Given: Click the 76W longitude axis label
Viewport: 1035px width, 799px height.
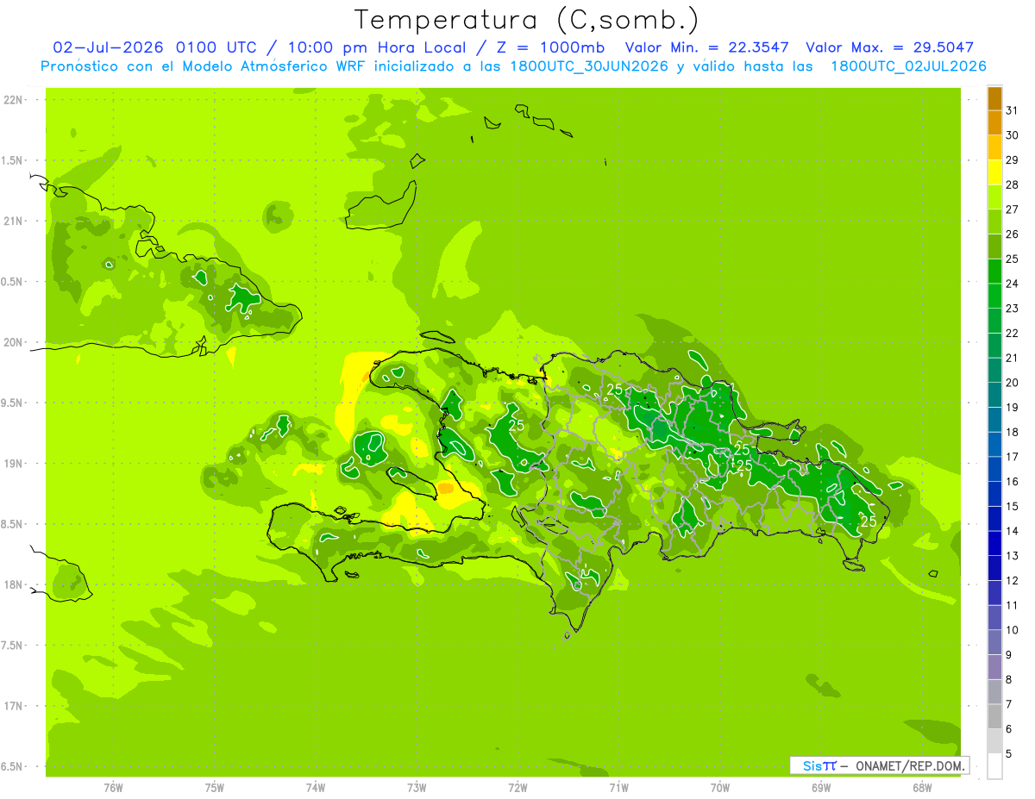Looking at the screenshot, I should point(113,787).
